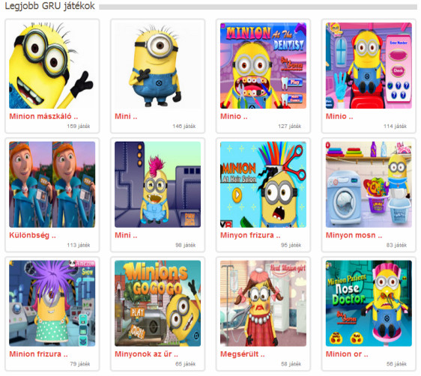This screenshot has height=376, width=421.
Task: Open the Minion mászkáló game thumbnail
Action: [52, 65]
